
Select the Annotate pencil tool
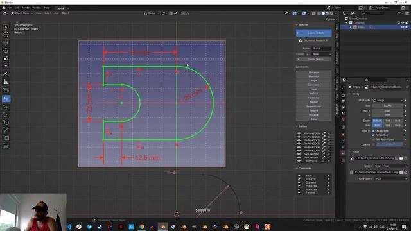(x=6, y=74)
